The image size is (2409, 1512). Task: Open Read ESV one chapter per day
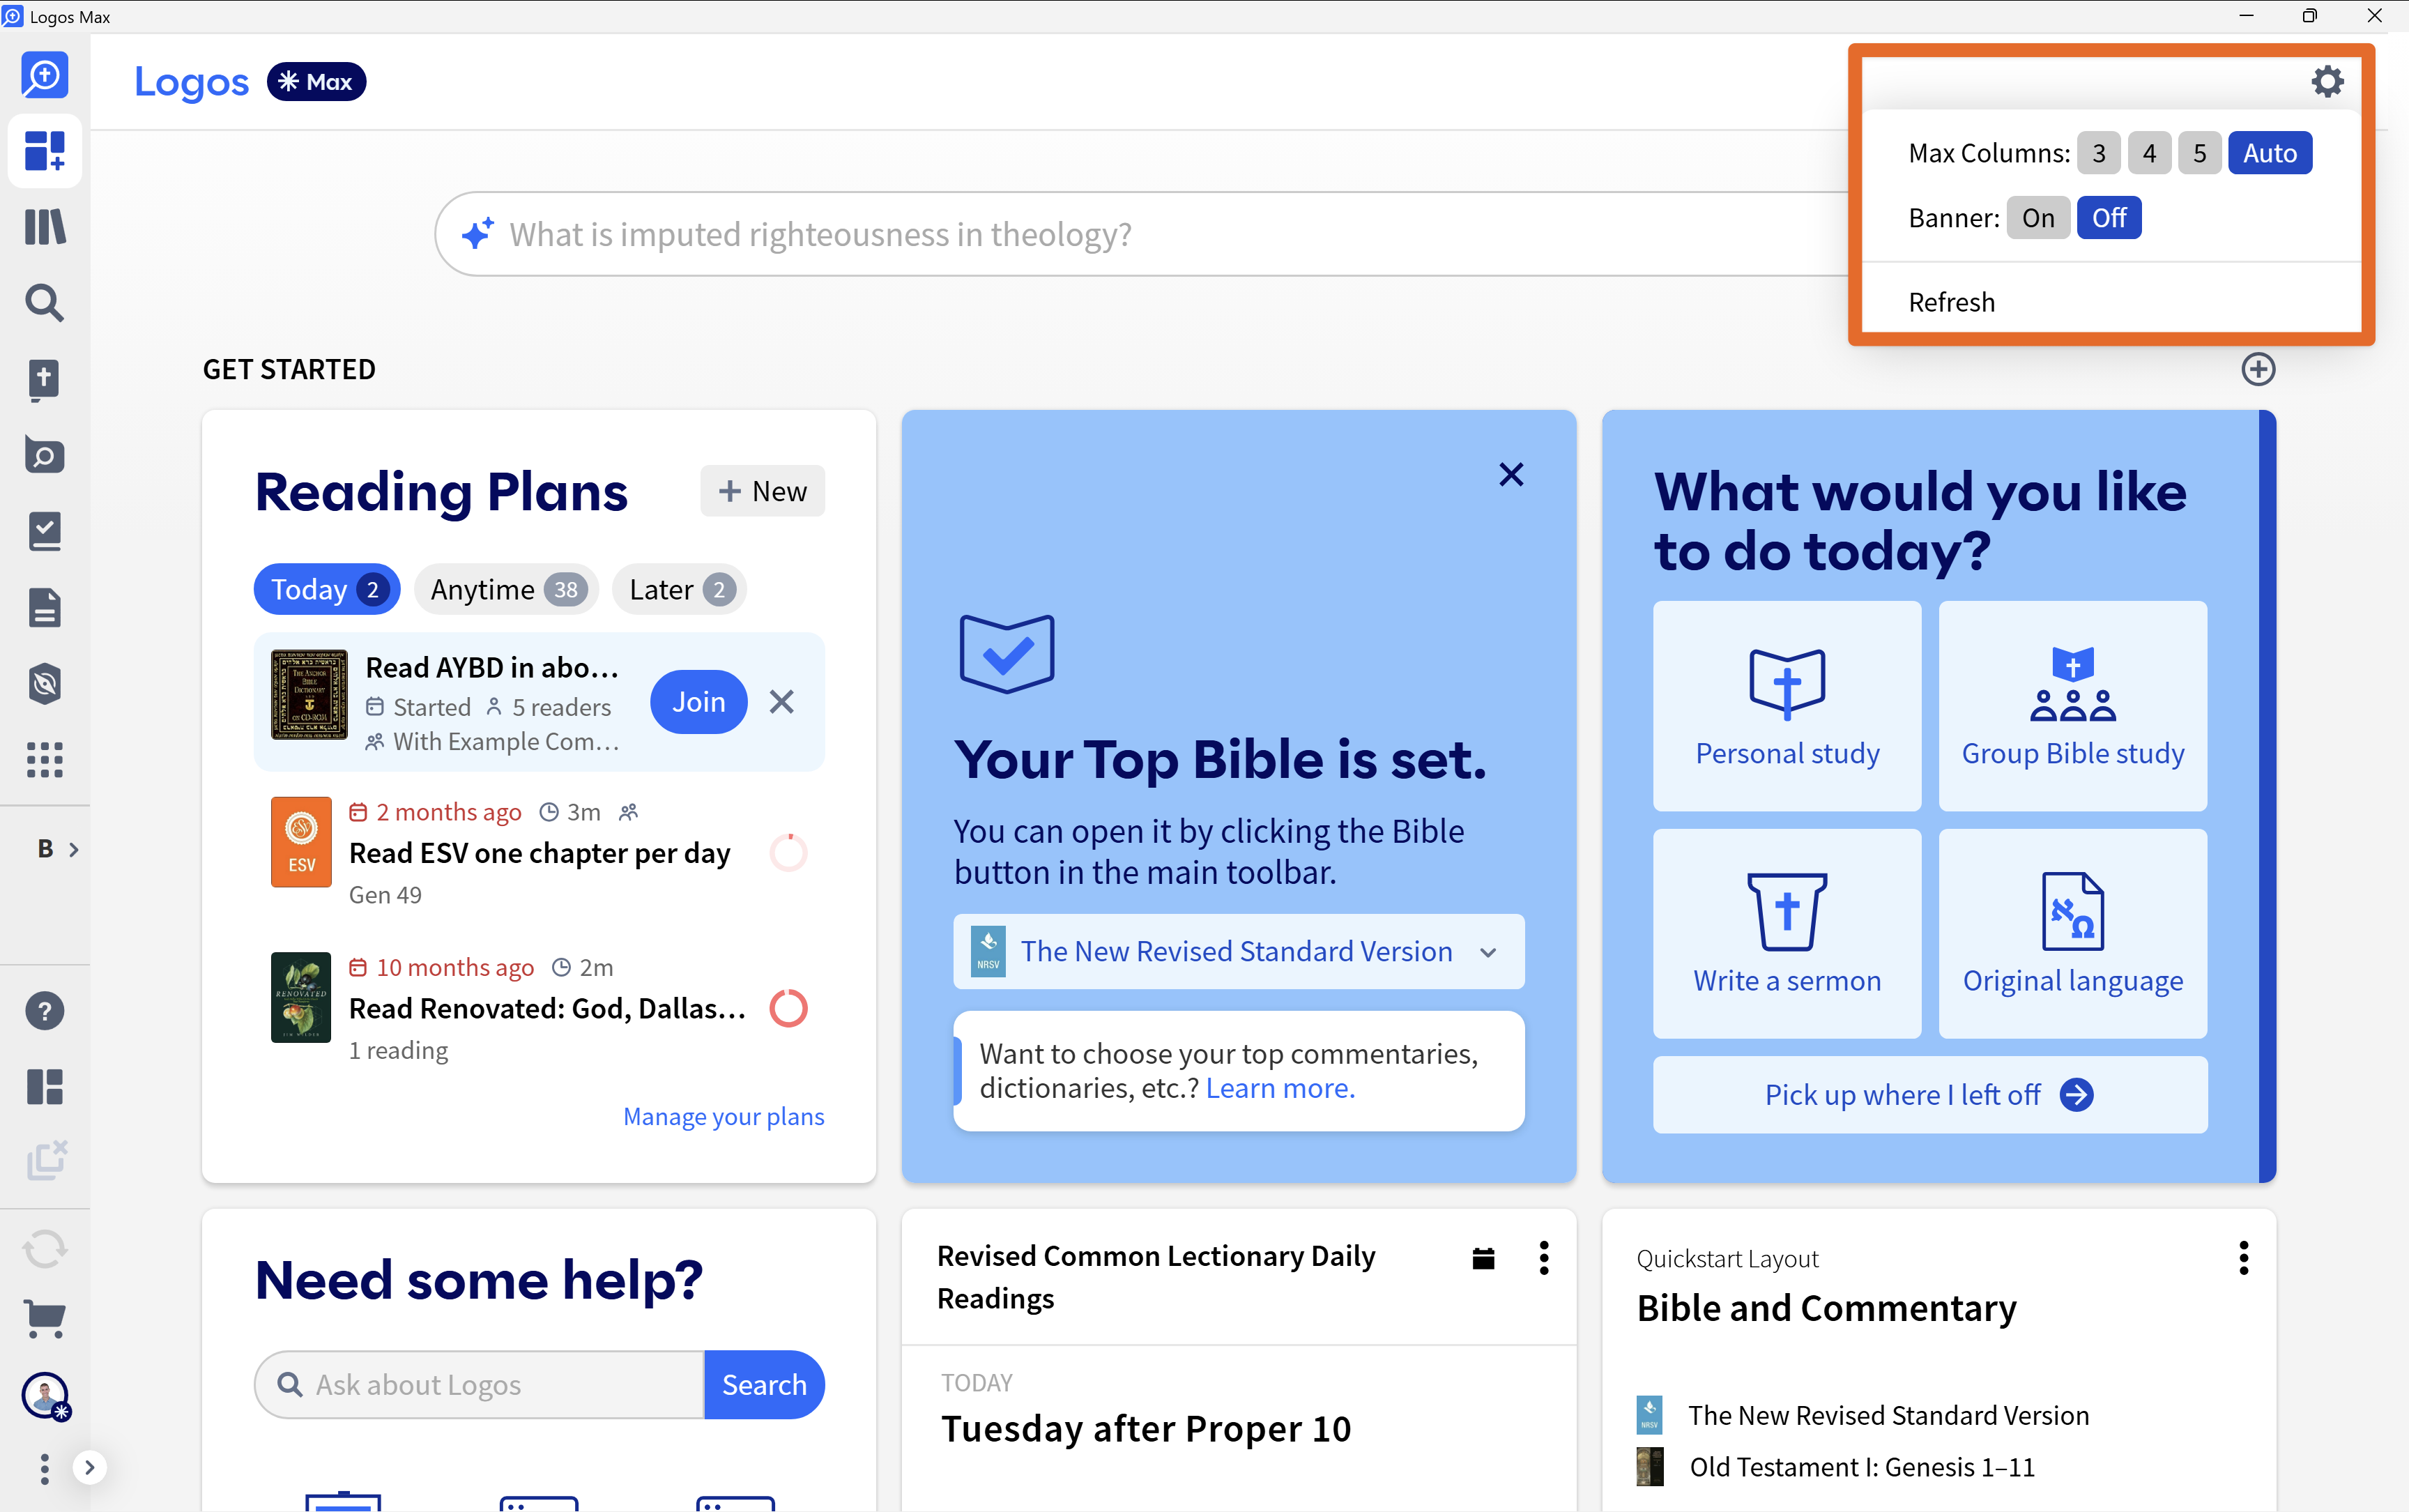tap(540, 853)
